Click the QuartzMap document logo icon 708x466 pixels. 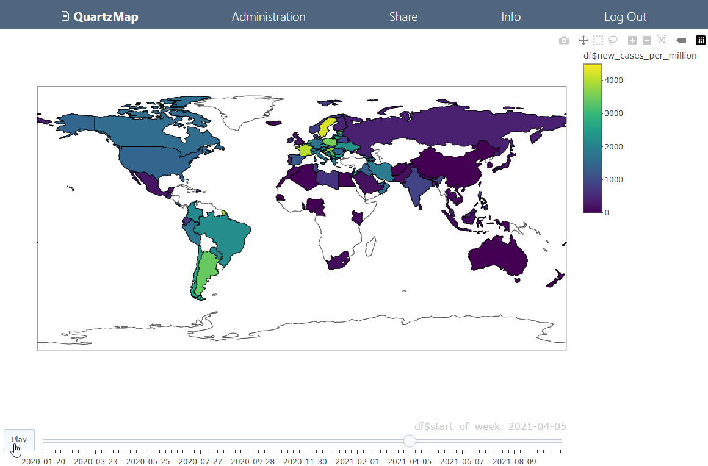click(65, 16)
